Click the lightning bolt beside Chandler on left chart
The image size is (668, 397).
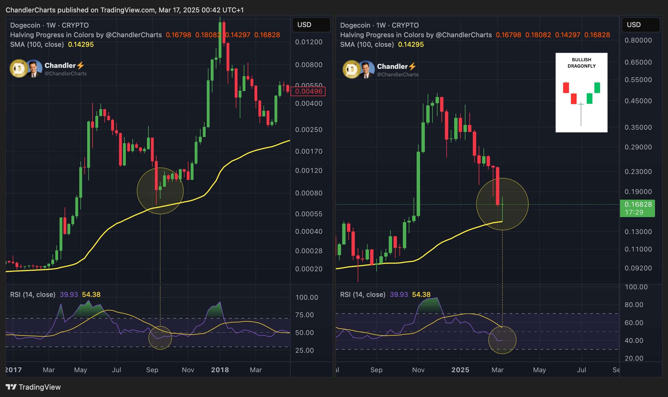click(x=80, y=65)
